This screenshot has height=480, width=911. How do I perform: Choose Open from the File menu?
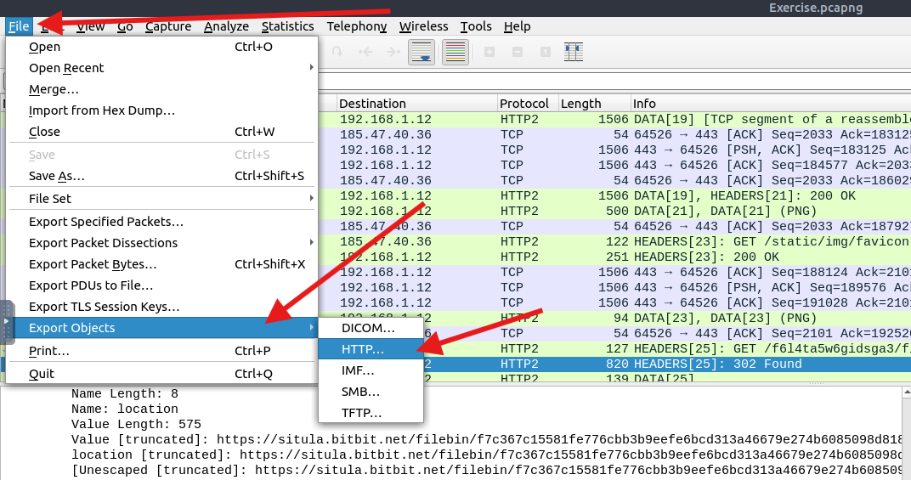click(162, 47)
